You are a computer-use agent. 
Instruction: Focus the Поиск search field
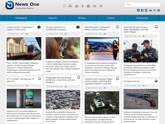click(142, 5)
